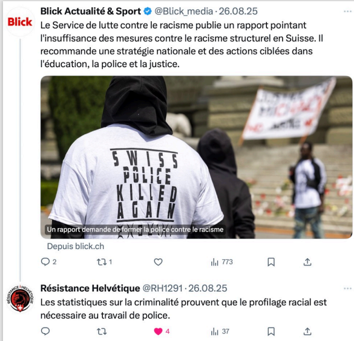Bookmark the Résistance Helvétique reply
Image resolution: width=354 pixels, height=341 pixels.
point(271,331)
